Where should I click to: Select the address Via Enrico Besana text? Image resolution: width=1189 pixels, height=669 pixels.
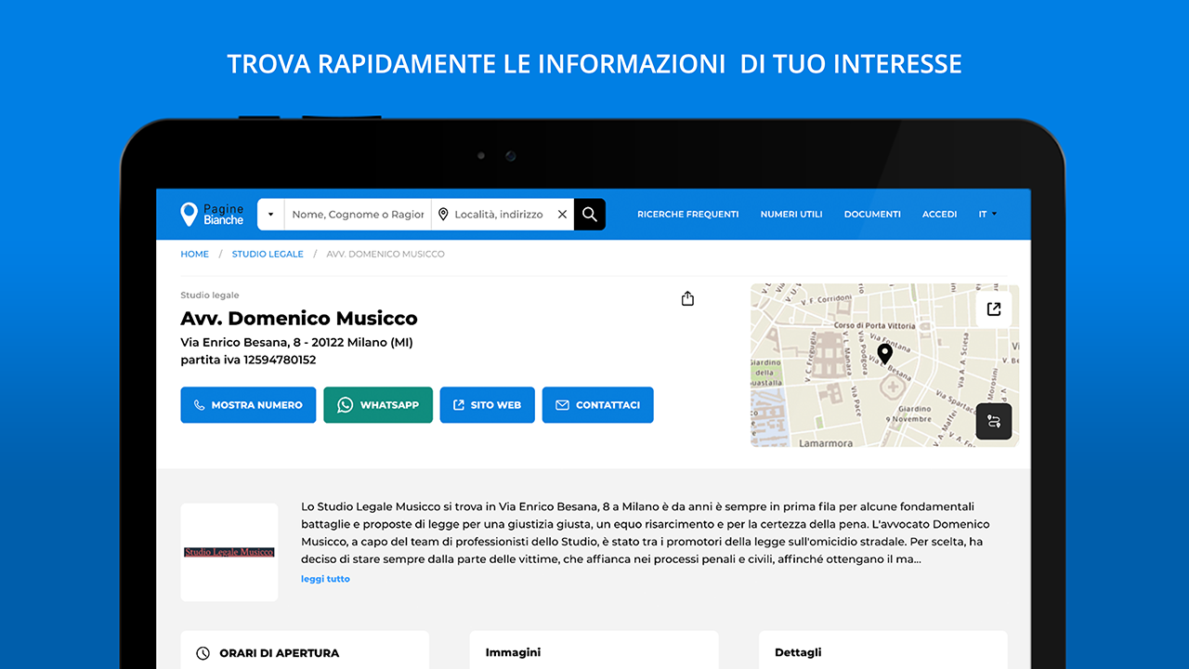pos(297,342)
